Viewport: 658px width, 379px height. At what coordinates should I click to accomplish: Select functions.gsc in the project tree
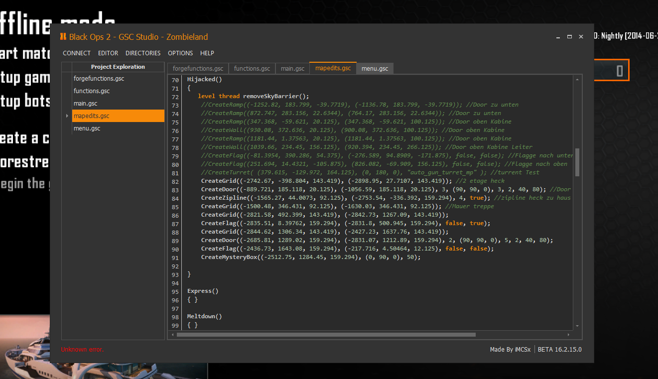[x=92, y=91]
